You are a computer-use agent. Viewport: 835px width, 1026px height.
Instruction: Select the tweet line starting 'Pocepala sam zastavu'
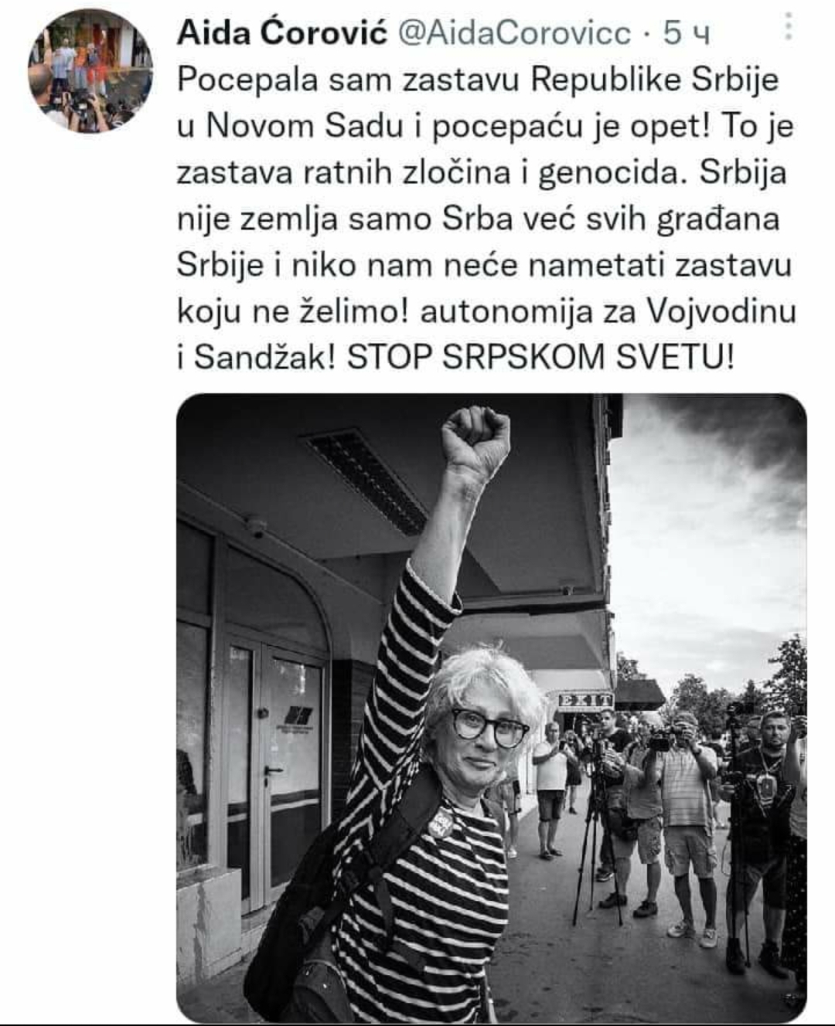(x=478, y=80)
